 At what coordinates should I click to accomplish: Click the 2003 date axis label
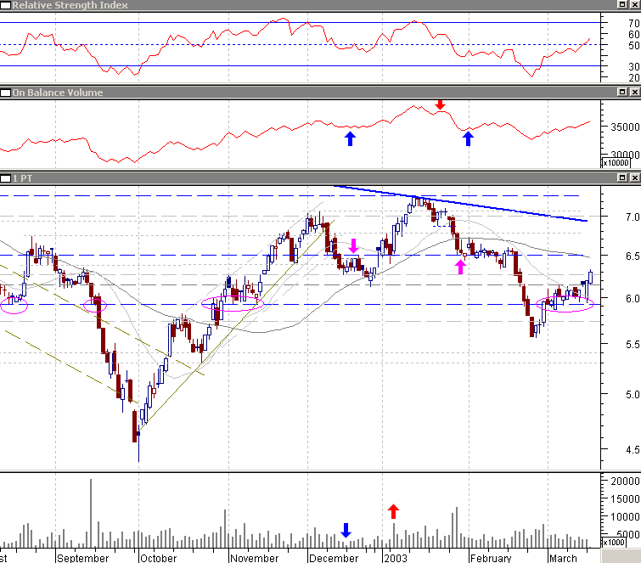click(x=396, y=558)
